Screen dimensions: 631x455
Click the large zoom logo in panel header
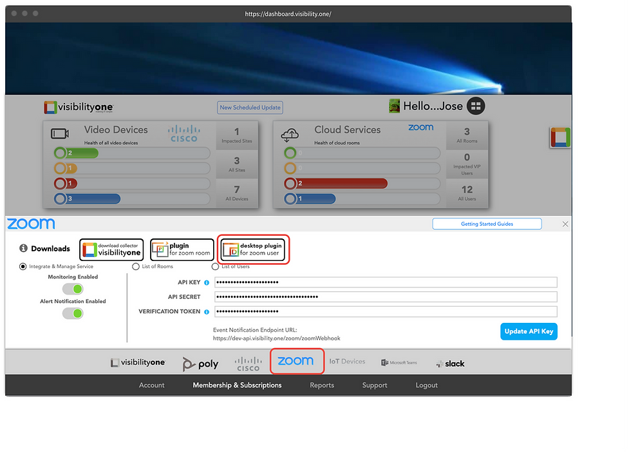coord(31,224)
